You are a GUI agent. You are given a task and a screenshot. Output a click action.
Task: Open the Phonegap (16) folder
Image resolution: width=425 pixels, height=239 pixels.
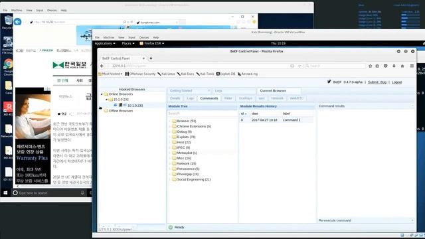[187, 174]
